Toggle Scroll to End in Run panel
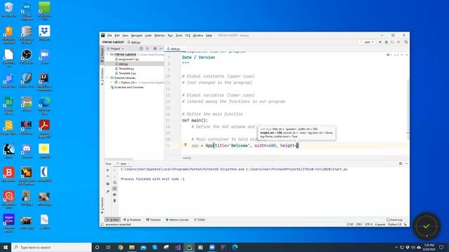This screenshot has width=449, height=252. click(114, 188)
